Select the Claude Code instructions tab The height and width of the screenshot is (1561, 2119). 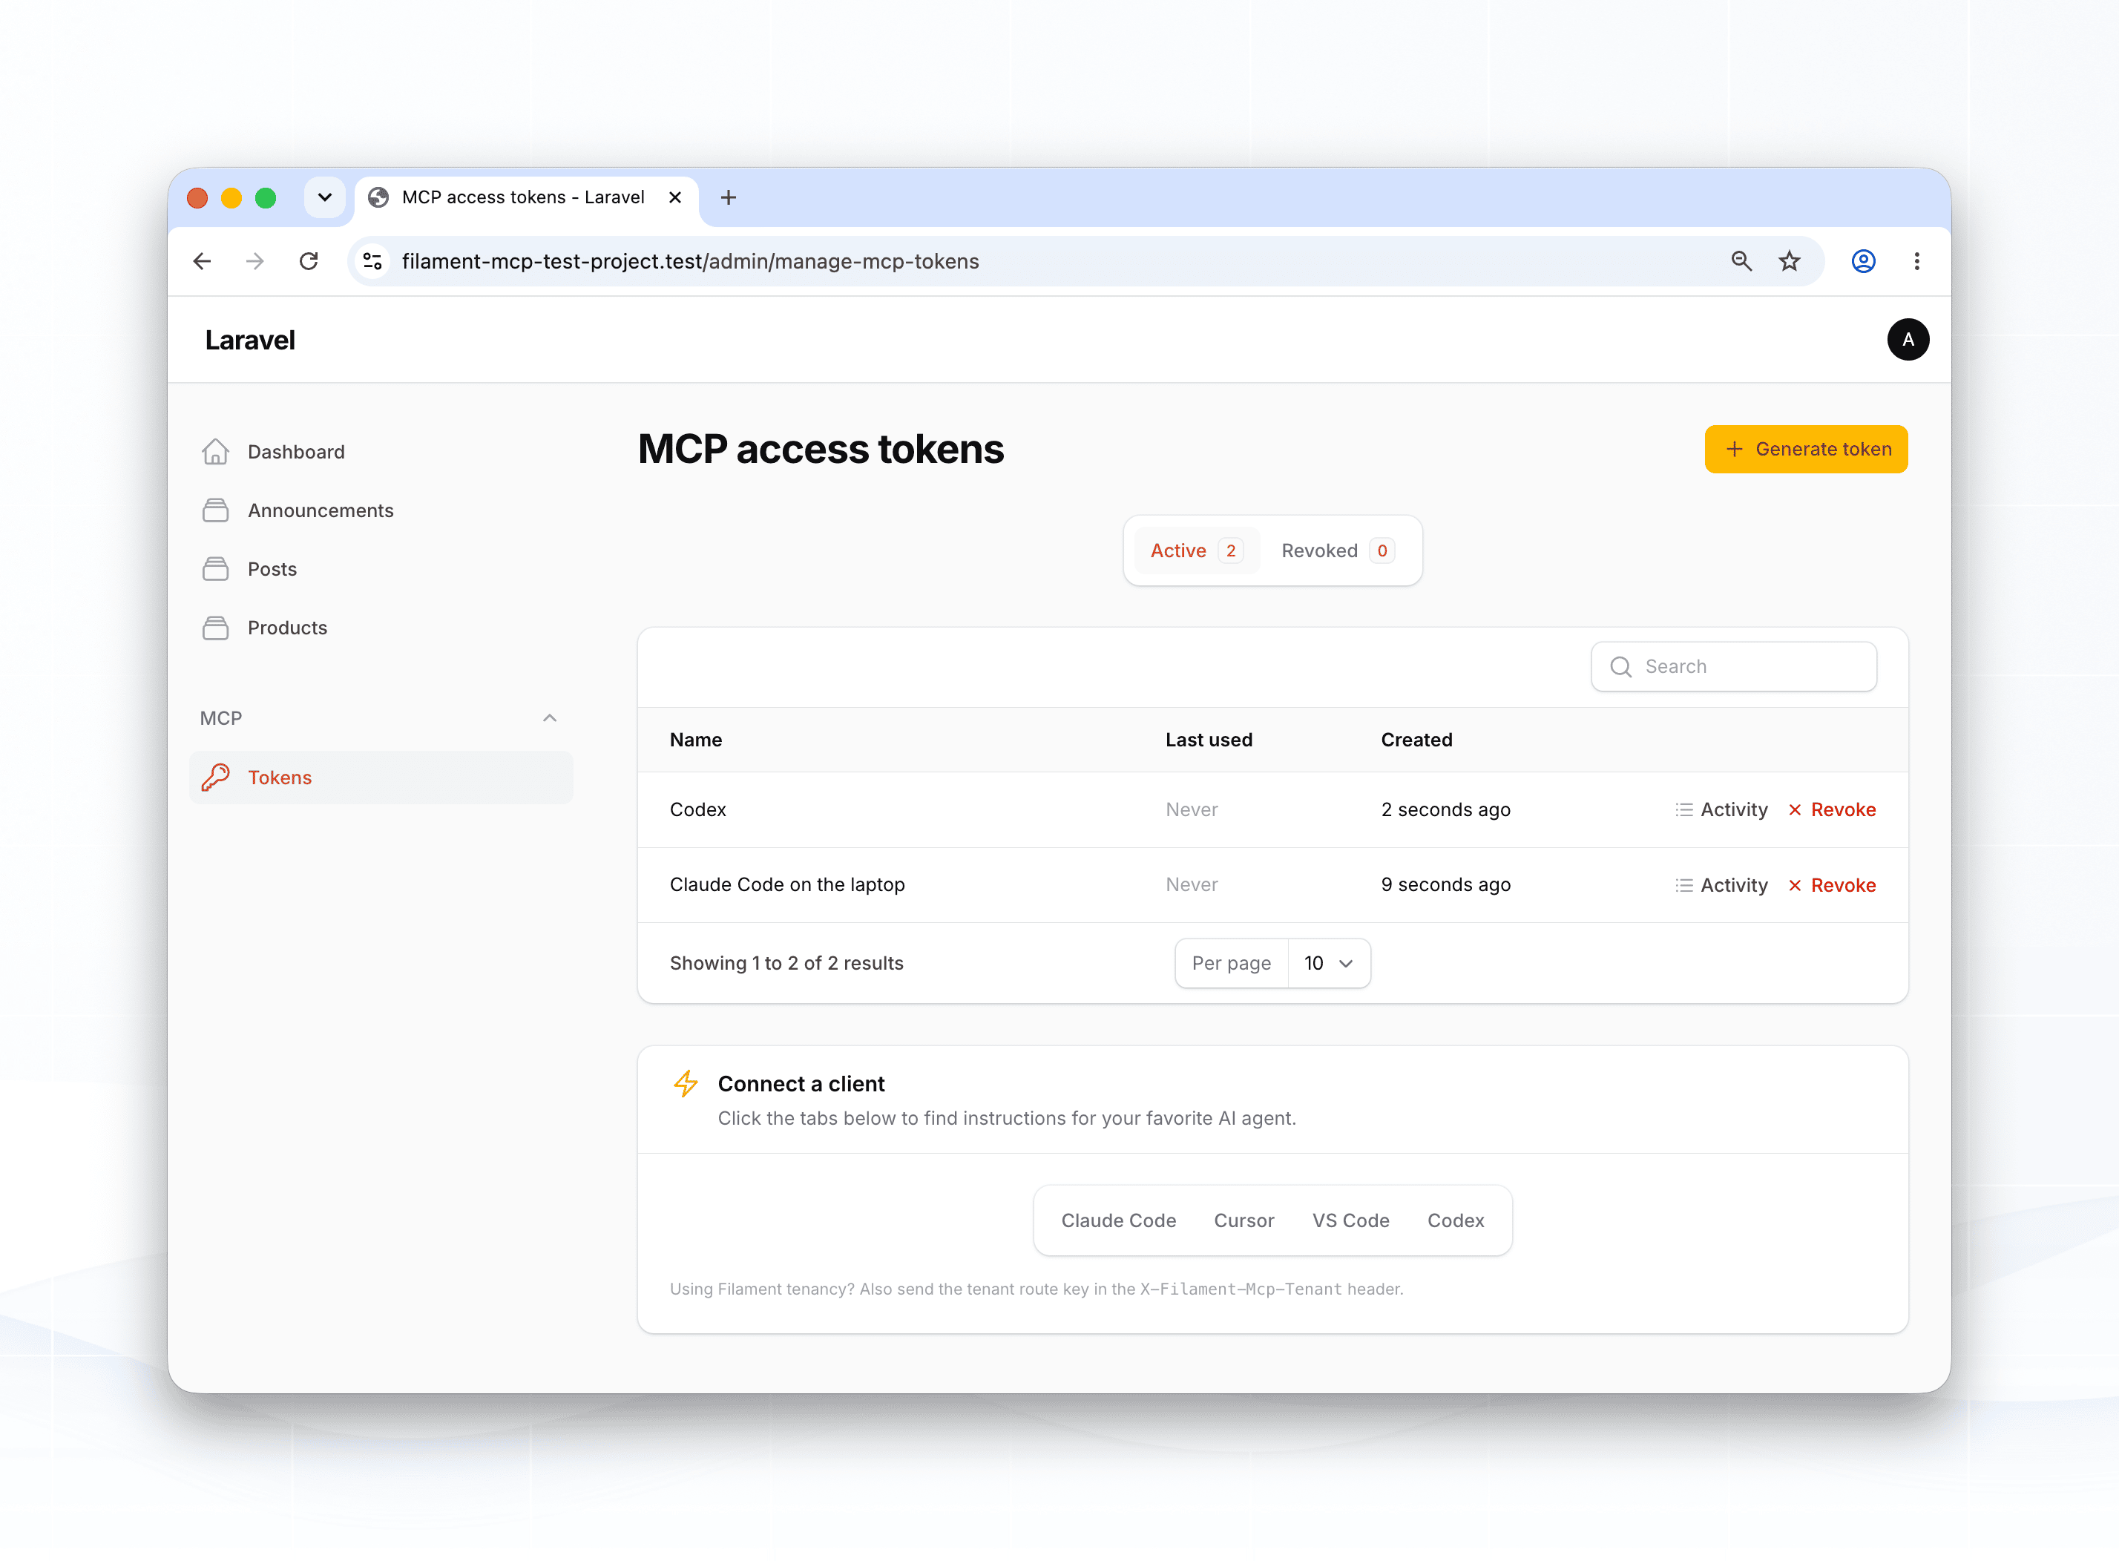[1119, 1220]
